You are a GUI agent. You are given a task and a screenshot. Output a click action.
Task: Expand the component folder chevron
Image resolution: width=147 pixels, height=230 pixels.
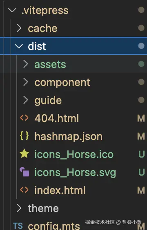[26, 82]
